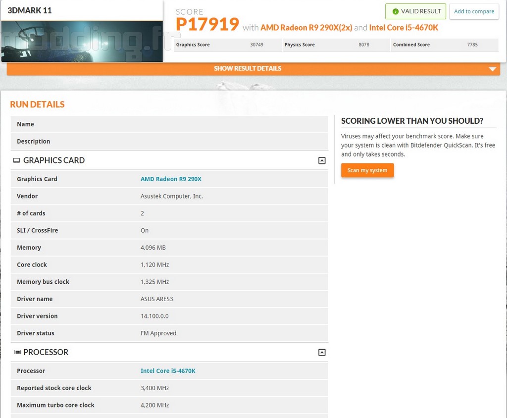Click Intel Core i5-4670K in score header
Viewport: 507px width, 418px height.
(404, 28)
